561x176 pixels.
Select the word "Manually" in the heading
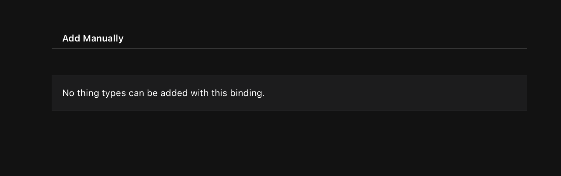[x=103, y=38]
